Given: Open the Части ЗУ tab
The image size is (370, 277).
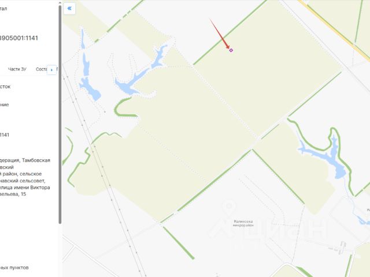Looking at the screenshot, I should point(17,69).
